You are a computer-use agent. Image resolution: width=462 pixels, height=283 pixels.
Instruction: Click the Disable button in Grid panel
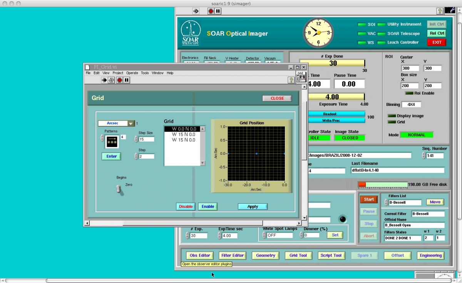[186, 206]
